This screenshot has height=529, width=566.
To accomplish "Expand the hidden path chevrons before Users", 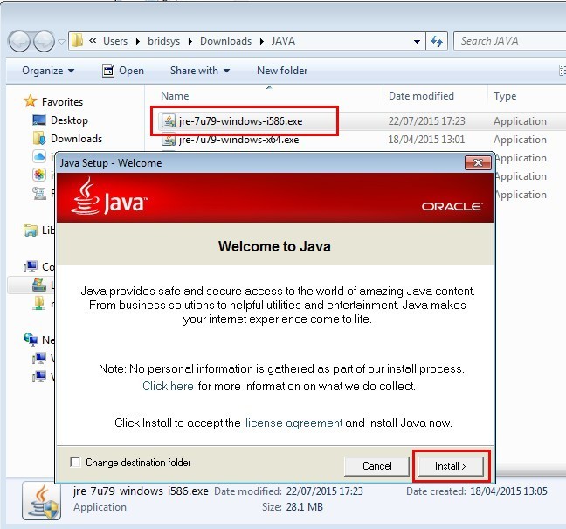I will [x=93, y=41].
